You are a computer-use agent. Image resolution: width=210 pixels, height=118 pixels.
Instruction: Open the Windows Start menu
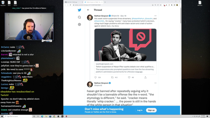(x=2, y=116)
